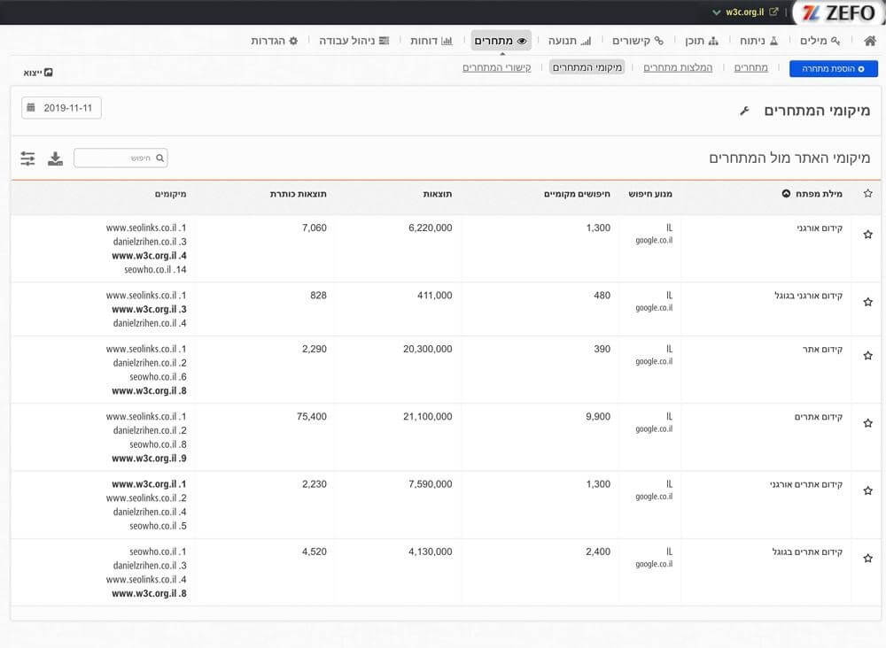Click into the חיפוש search field
The height and width of the screenshot is (648, 886).
pos(120,158)
